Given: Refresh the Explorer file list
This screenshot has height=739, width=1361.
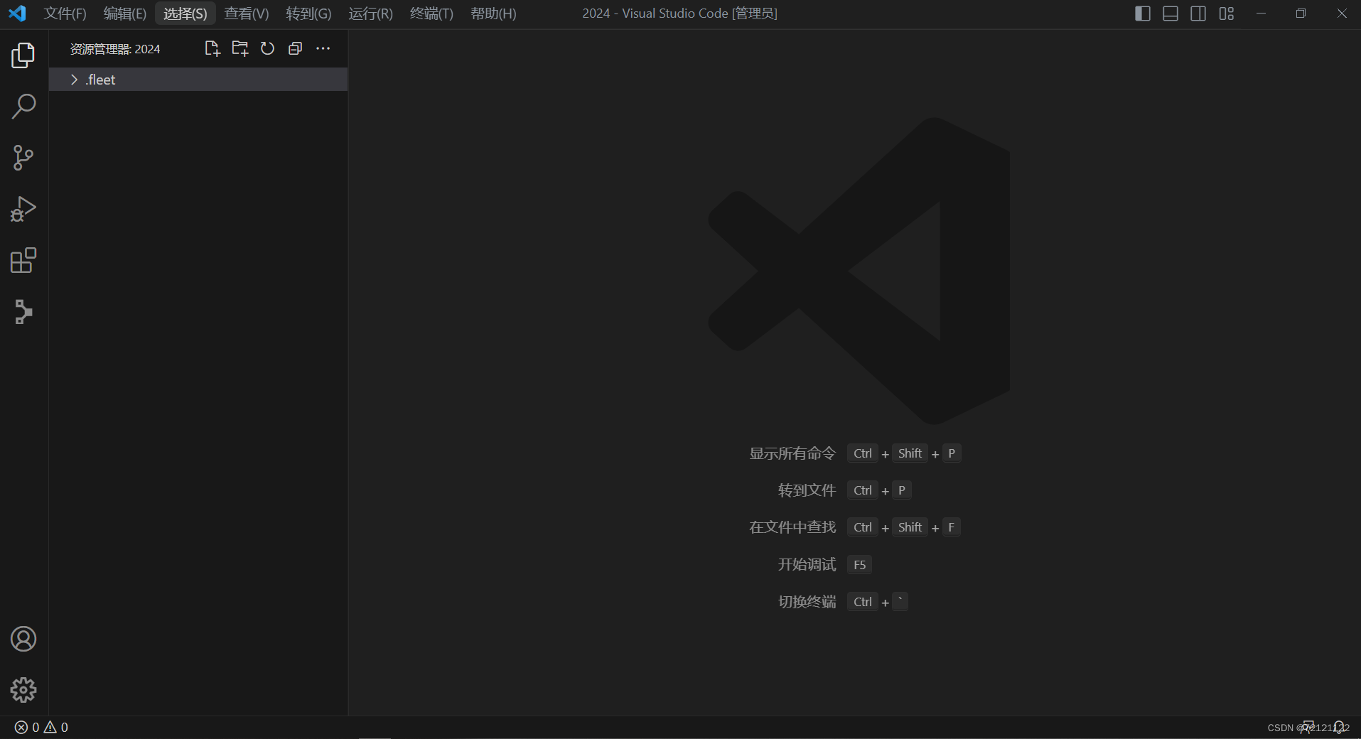Looking at the screenshot, I should click(267, 48).
